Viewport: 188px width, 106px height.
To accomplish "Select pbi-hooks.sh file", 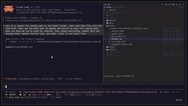I will [x=118, y=37].
